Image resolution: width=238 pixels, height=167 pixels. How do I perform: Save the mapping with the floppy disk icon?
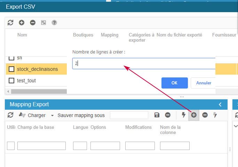click(x=157, y=115)
